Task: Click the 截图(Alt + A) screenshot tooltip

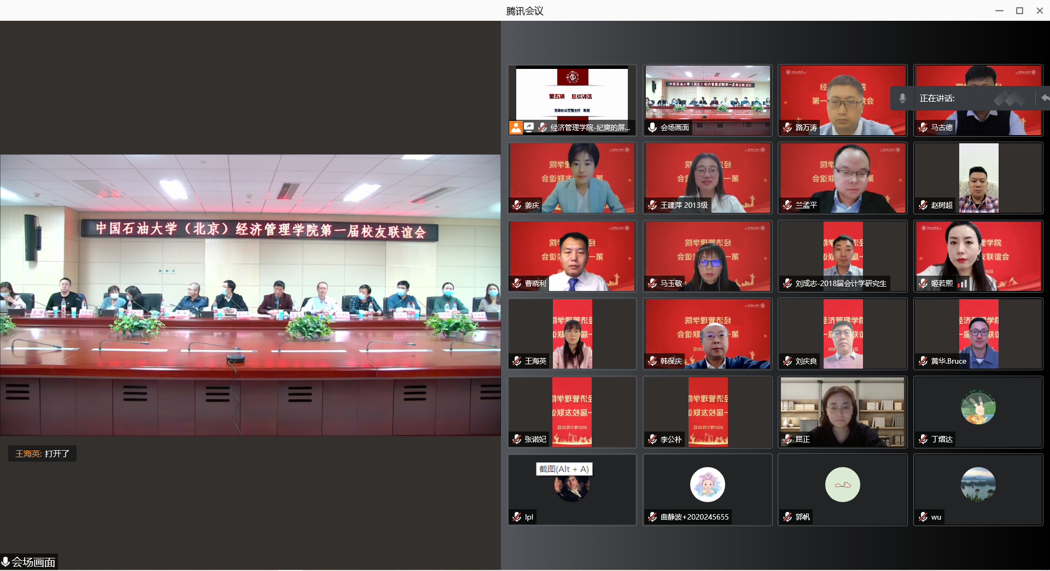Action: tap(564, 469)
